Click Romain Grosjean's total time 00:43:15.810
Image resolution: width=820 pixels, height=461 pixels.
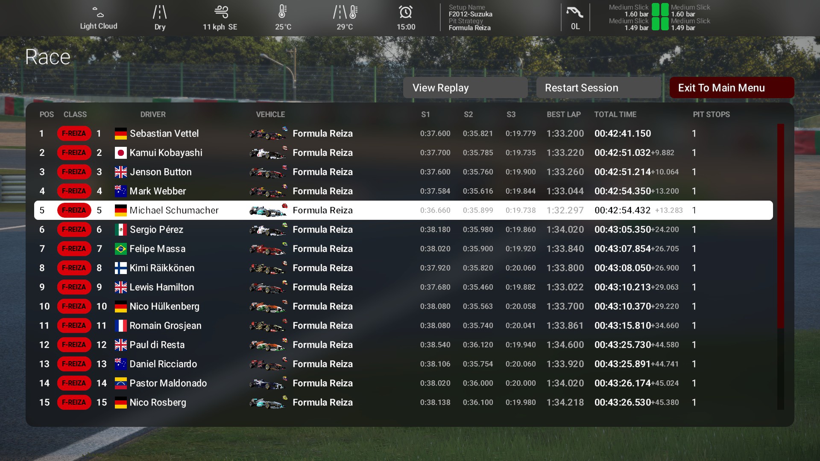tap(623, 326)
